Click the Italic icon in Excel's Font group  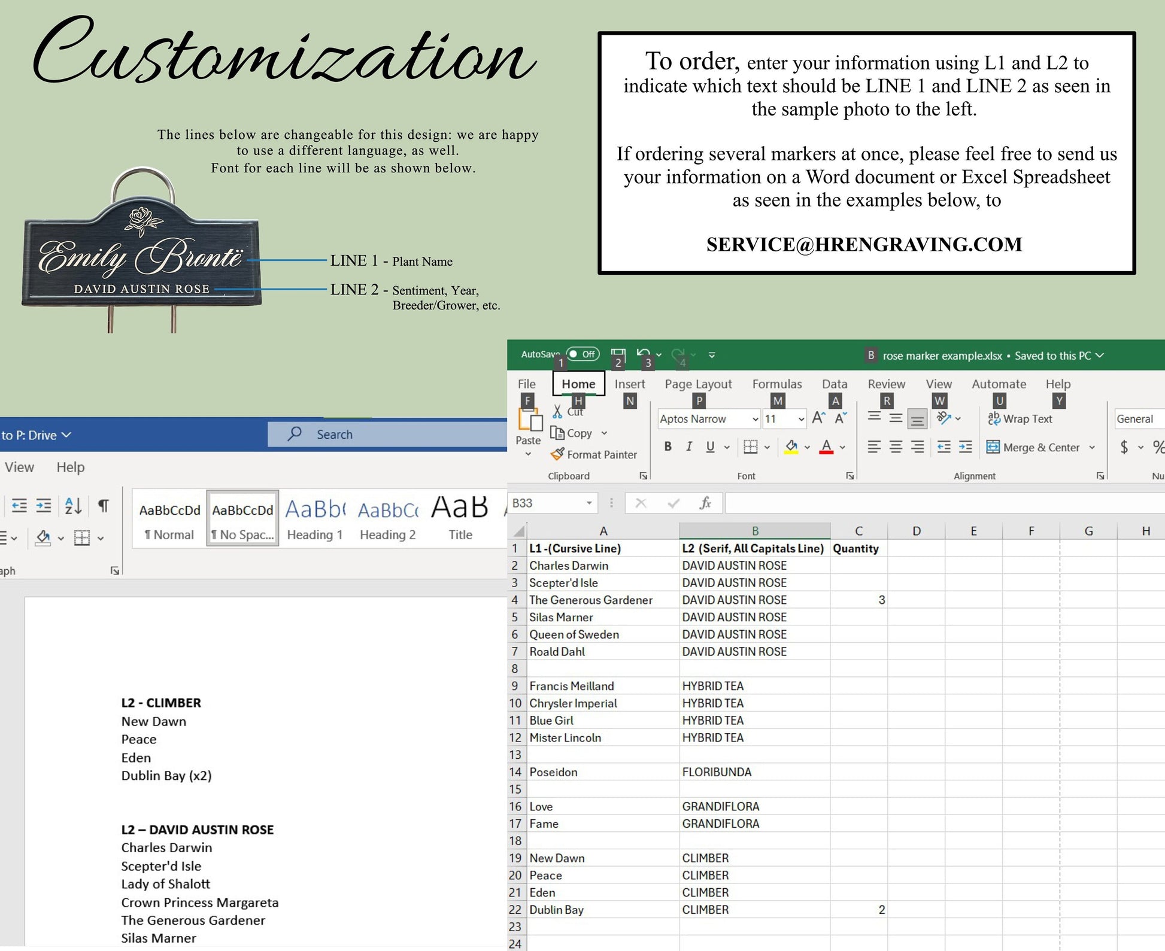coord(689,446)
